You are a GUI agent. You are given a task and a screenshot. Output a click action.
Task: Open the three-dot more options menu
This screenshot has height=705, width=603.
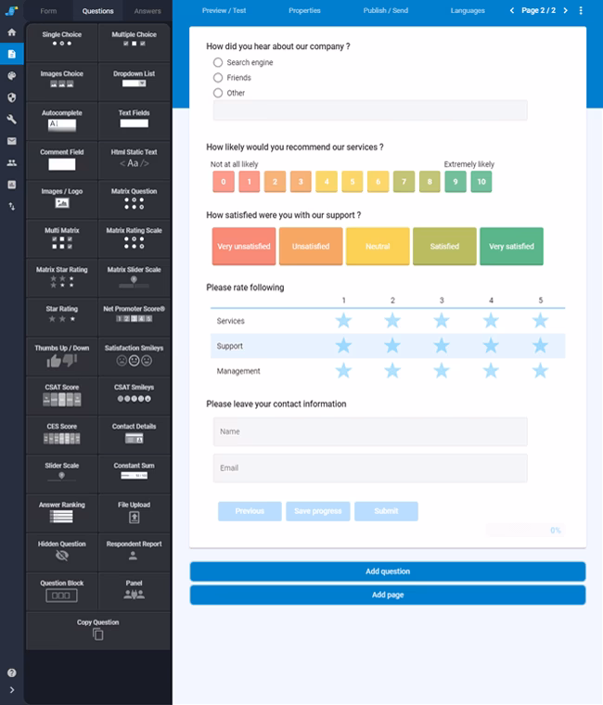tap(581, 10)
